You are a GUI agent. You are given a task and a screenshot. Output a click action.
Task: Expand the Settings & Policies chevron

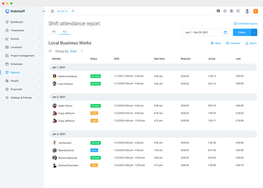40,98
